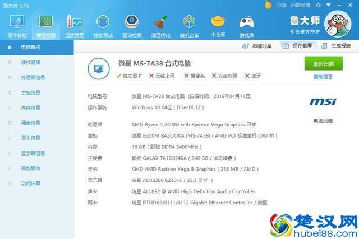The image size is (359, 239).
Task: Click the RTL8168/8111/8112 network card value
Action: coord(199,203)
